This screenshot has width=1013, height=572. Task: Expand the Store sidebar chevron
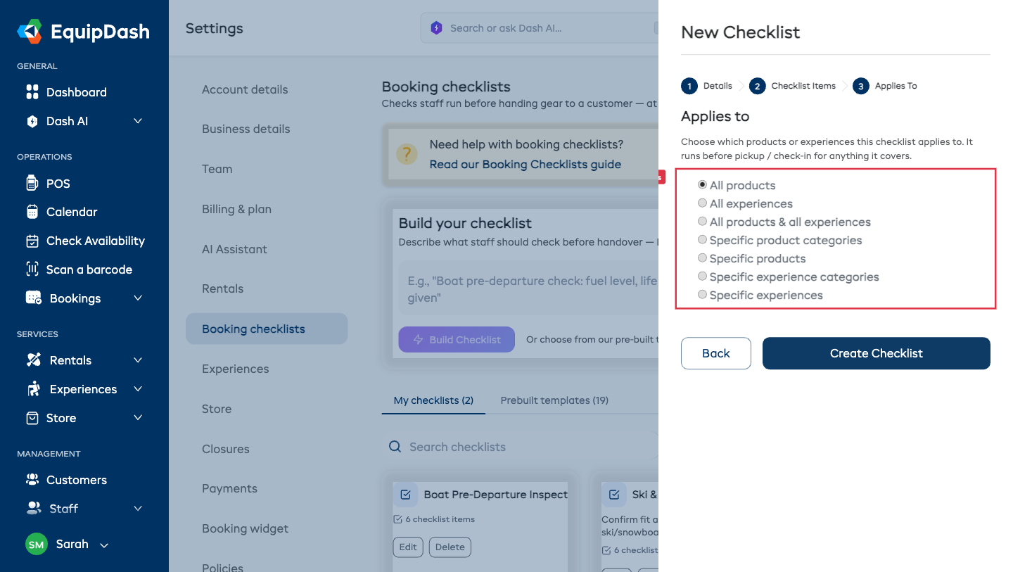pos(138,418)
